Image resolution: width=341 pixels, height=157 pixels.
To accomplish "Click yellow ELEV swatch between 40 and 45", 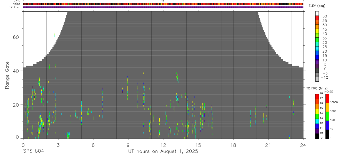I will pyautogui.click(x=317, y=31).
